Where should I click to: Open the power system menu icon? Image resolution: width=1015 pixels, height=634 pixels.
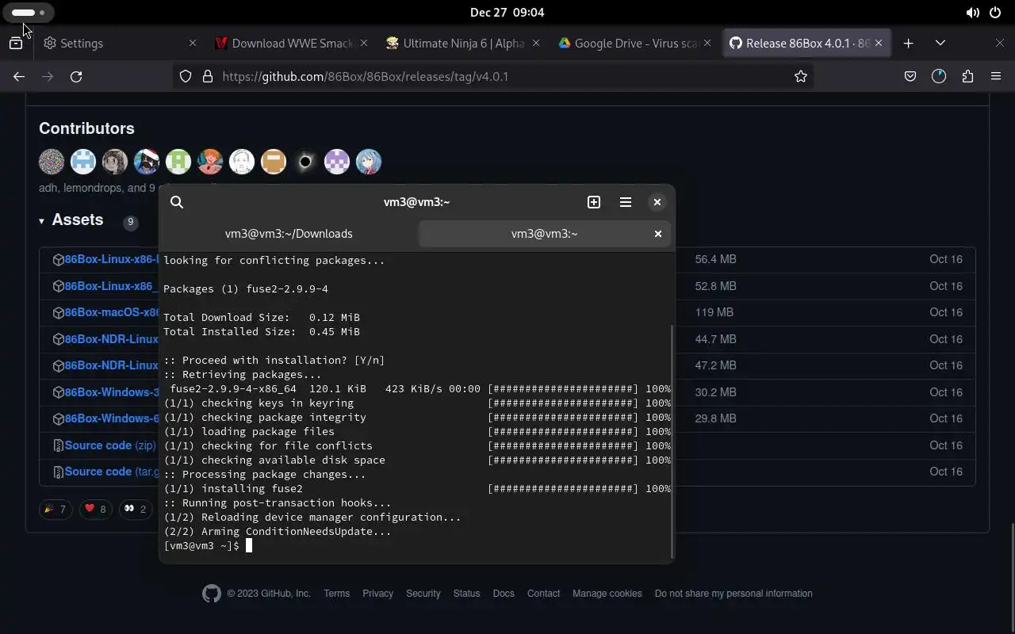[996, 13]
